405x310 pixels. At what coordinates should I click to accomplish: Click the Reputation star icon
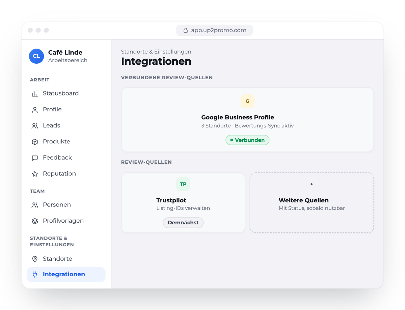(35, 174)
